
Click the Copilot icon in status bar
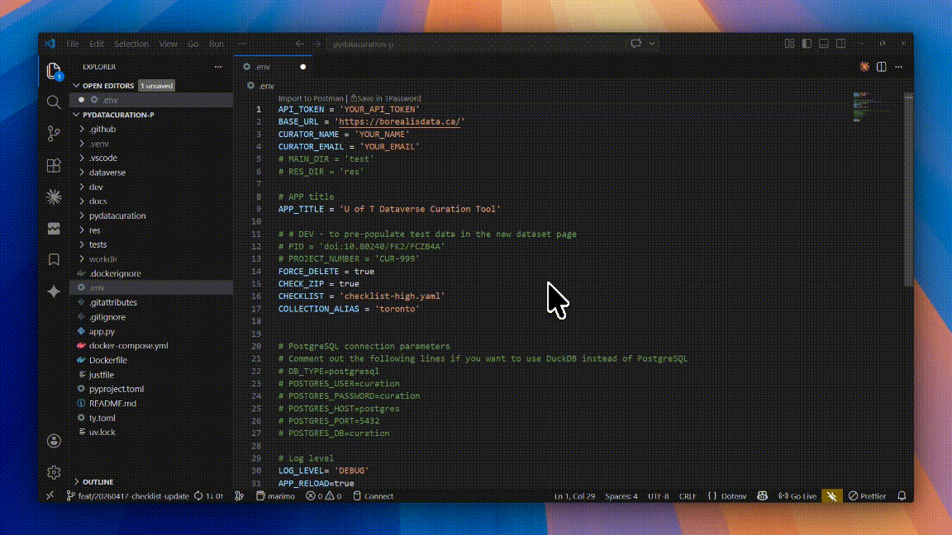pos(762,496)
